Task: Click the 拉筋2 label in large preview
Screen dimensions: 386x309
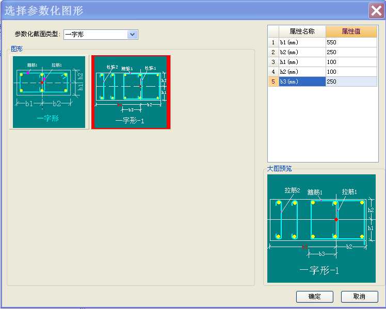Action: pos(292,190)
